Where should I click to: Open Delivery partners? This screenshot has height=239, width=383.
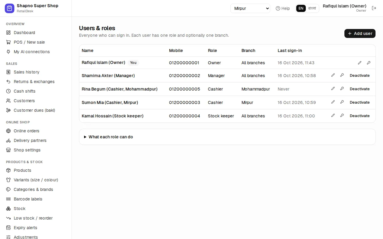(x=36, y=140)
